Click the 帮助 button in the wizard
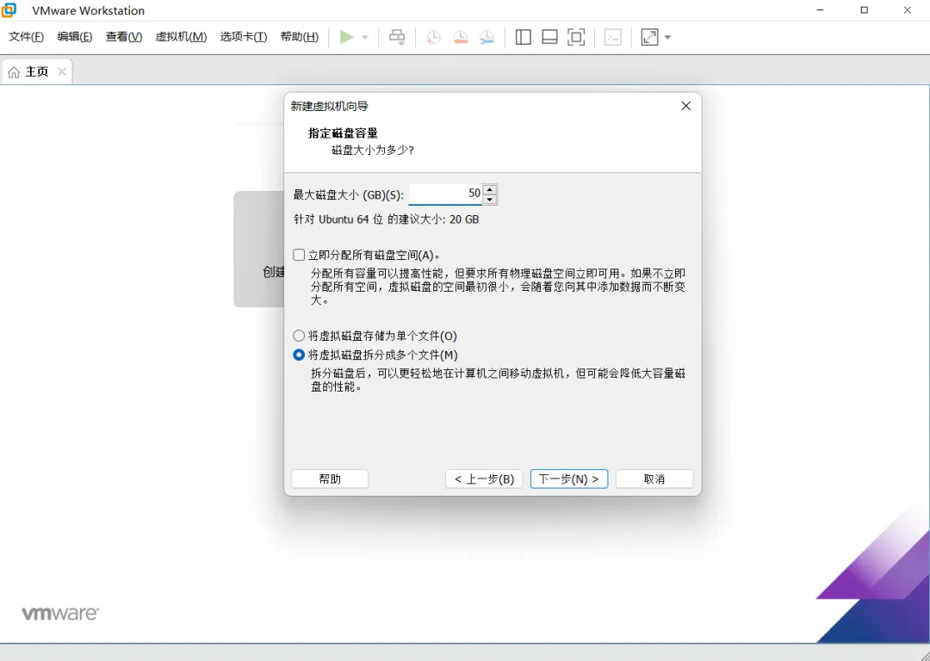The height and width of the screenshot is (661, 930). (330, 479)
